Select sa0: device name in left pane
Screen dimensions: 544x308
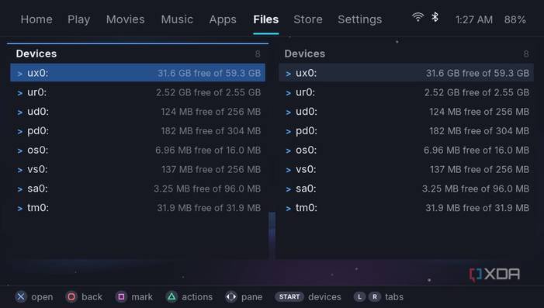coord(38,189)
